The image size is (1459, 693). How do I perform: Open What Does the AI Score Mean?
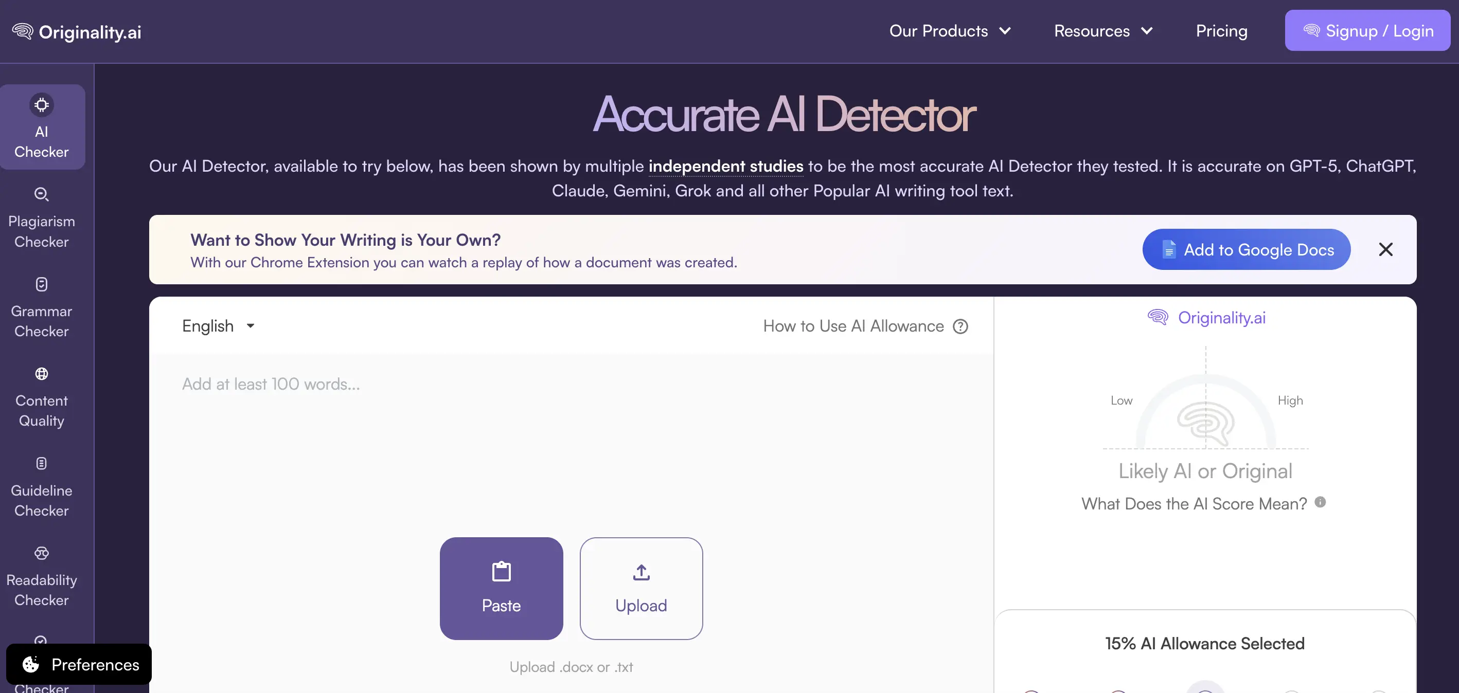point(1194,503)
